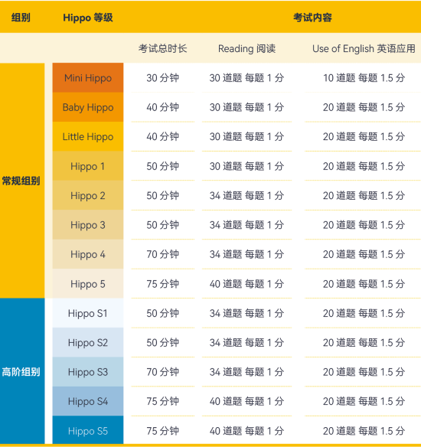Click Little Hippo's Use of English cell
This screenshot has width=421, height=447.
(364, 136)
